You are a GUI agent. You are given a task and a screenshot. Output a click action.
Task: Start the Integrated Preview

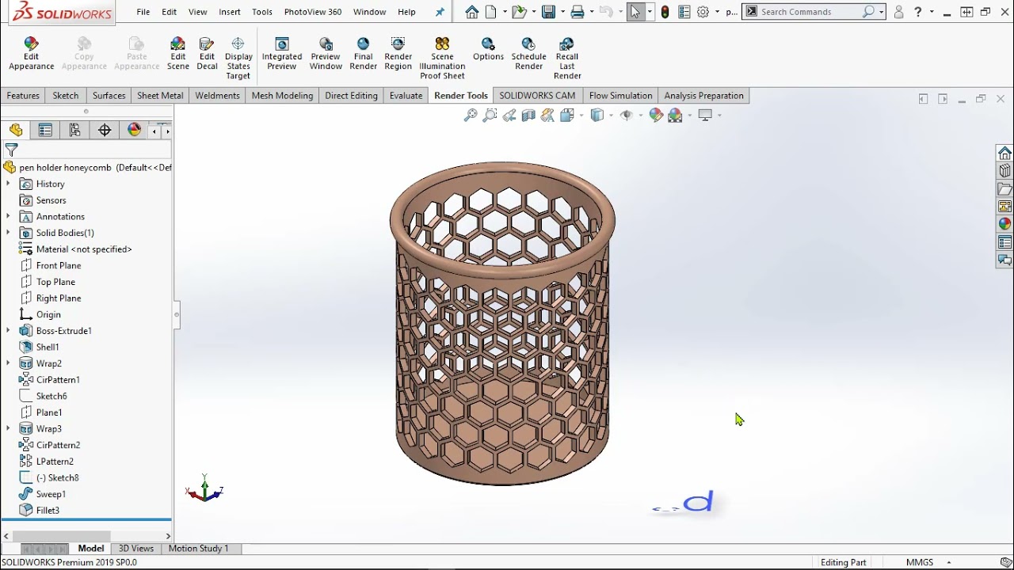tap(281, 54)
